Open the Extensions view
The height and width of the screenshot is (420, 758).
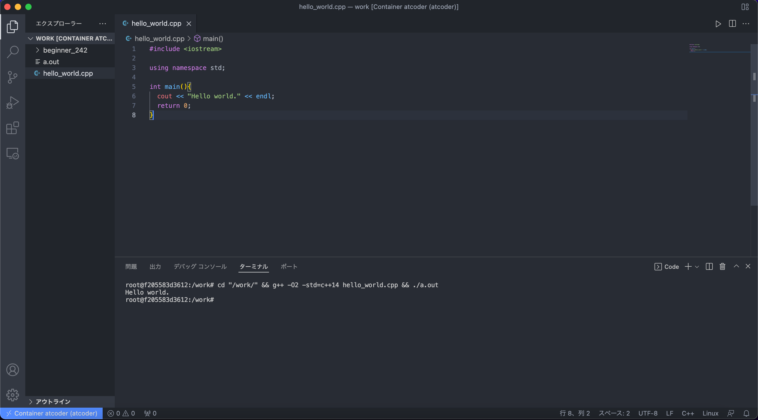12,128
